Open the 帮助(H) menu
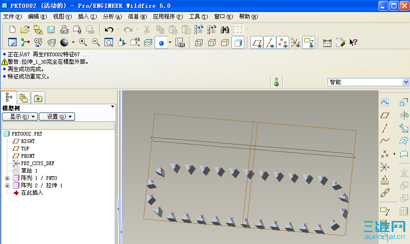The height and width of the screenshot is (244, 410). (248, 17)
